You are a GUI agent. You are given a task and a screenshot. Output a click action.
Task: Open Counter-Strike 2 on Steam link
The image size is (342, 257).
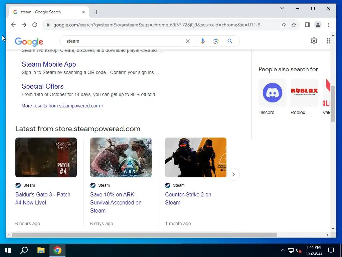pyautogui.click(x=188, y=198)
